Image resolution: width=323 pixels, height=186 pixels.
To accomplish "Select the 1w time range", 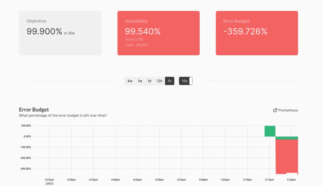I will tap(140, 81).
